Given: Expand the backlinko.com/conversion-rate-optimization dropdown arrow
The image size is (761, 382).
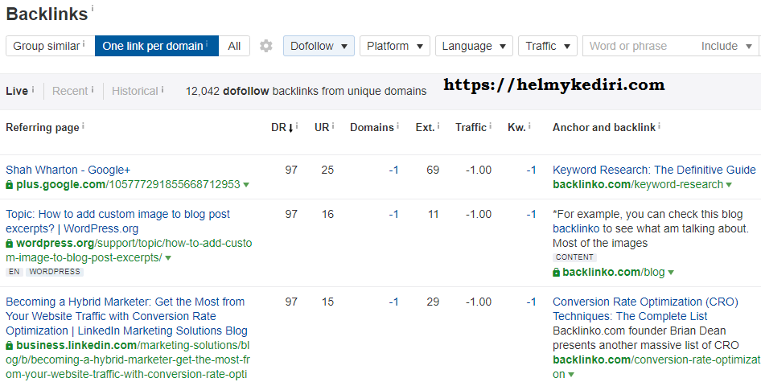Looking at the screenshot, I should click(571, 375).
